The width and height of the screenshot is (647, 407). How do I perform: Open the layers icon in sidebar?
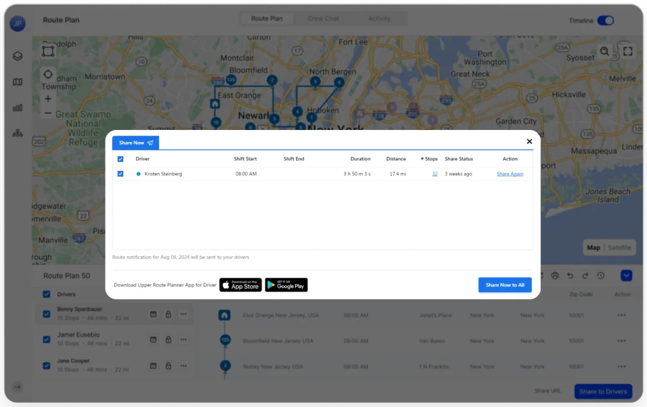tap(17, 56)
